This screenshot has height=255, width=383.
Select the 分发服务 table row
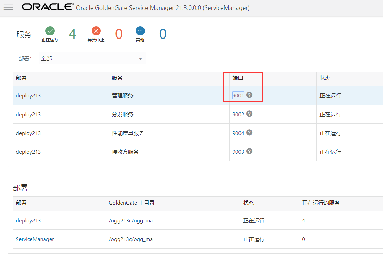click(198, 114)
